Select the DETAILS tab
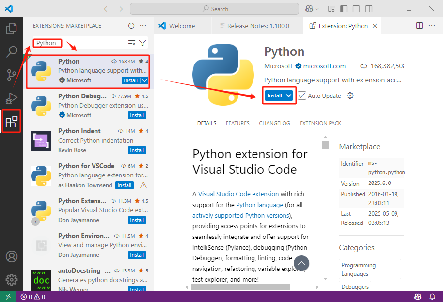The width and height of the screenshot is (443, 302). [x=207, y=123]
